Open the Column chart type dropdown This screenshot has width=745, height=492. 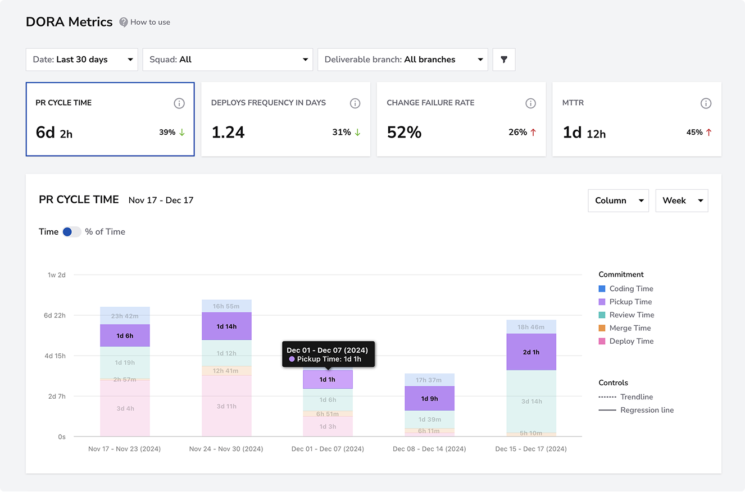[x=619, y=201]
